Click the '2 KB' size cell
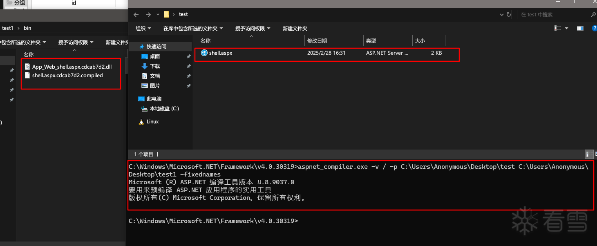This screenshot has height=246, width=597. point(436,53)
